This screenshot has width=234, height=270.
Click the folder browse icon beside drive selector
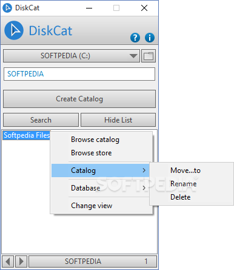click(x=149, y=56)
